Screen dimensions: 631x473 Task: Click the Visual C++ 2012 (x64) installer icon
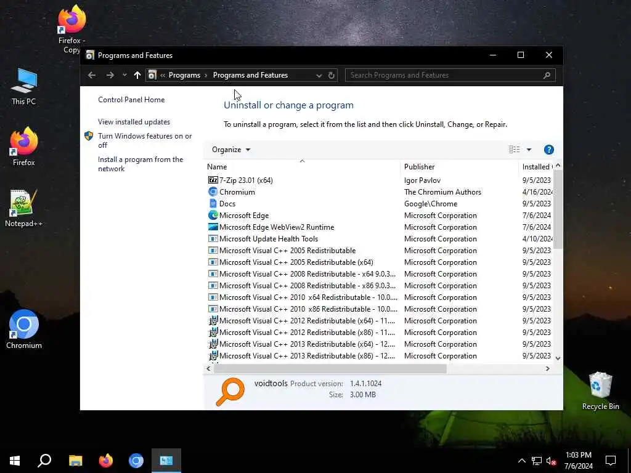[213, 320]
